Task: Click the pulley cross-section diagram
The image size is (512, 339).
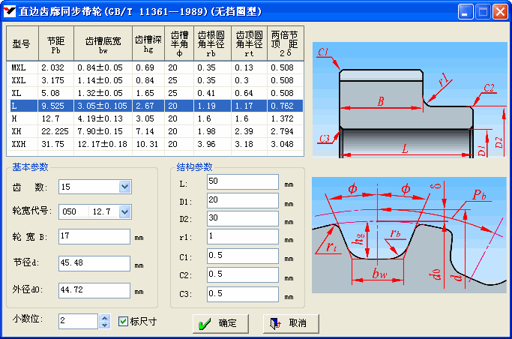Action: pyautogui.click(x=410, y=100)
